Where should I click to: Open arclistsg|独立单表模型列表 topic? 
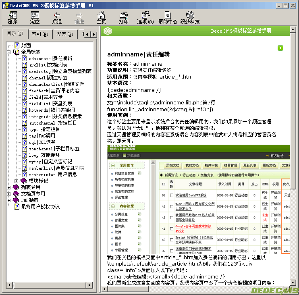(x=60, y=71)
